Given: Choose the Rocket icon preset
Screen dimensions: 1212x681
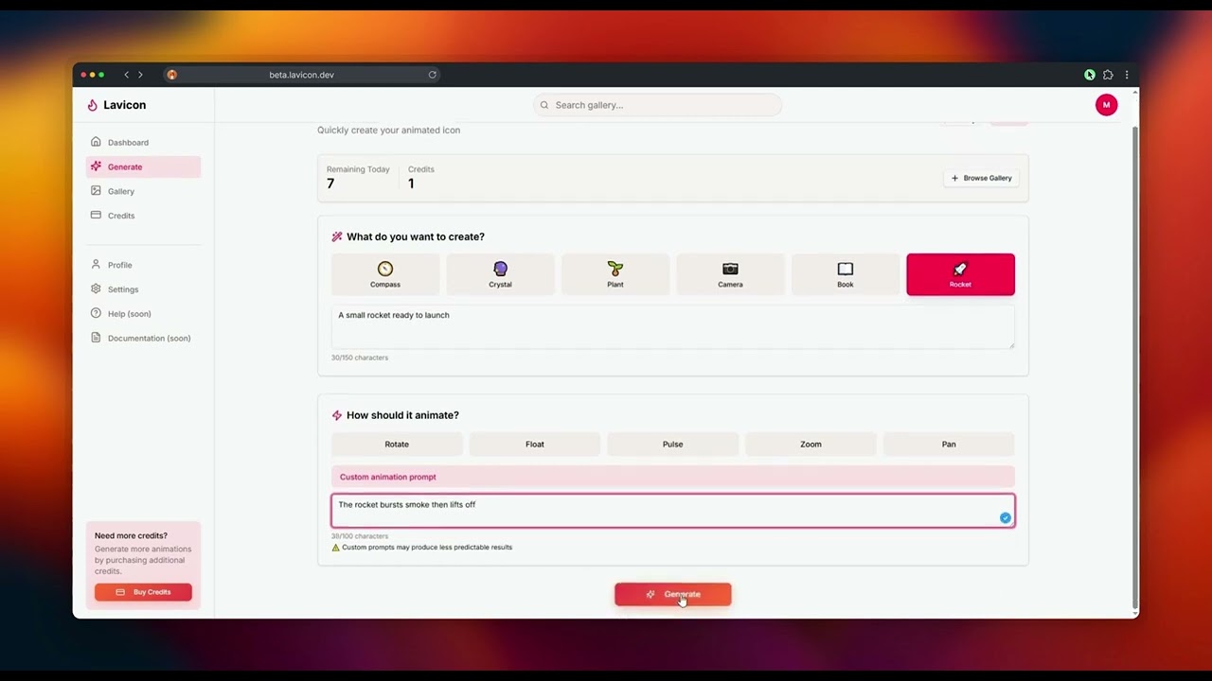Looking at the screenshot, I should pos(960,274).
